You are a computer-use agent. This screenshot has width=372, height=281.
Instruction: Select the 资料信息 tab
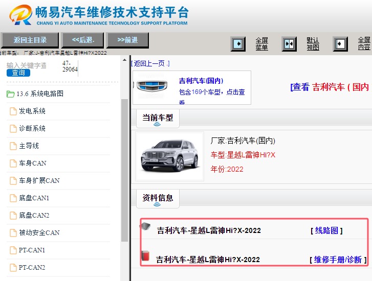[x=158, y=198]
